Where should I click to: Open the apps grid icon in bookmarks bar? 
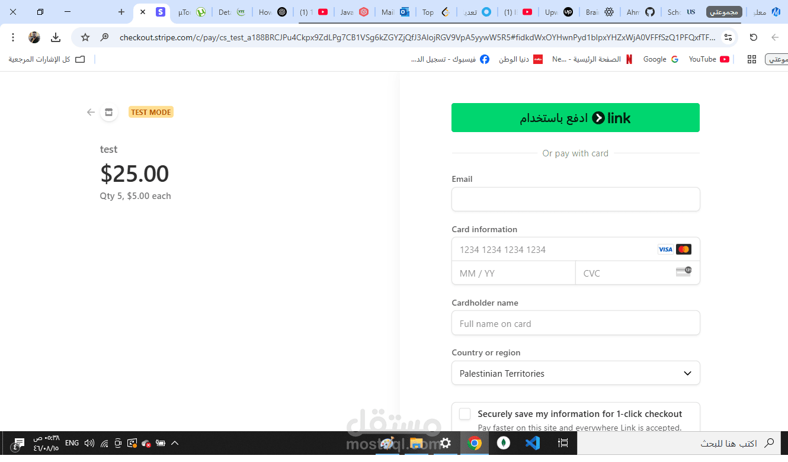point(752,59)
